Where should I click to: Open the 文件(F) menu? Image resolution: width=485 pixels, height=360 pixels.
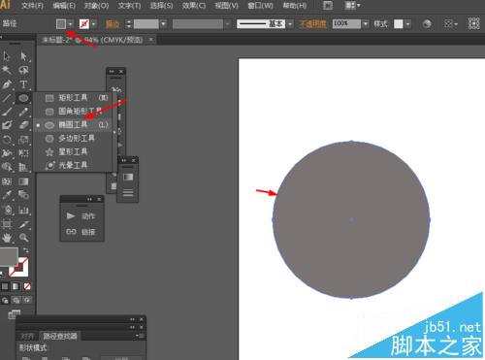(x=32, y=6)
